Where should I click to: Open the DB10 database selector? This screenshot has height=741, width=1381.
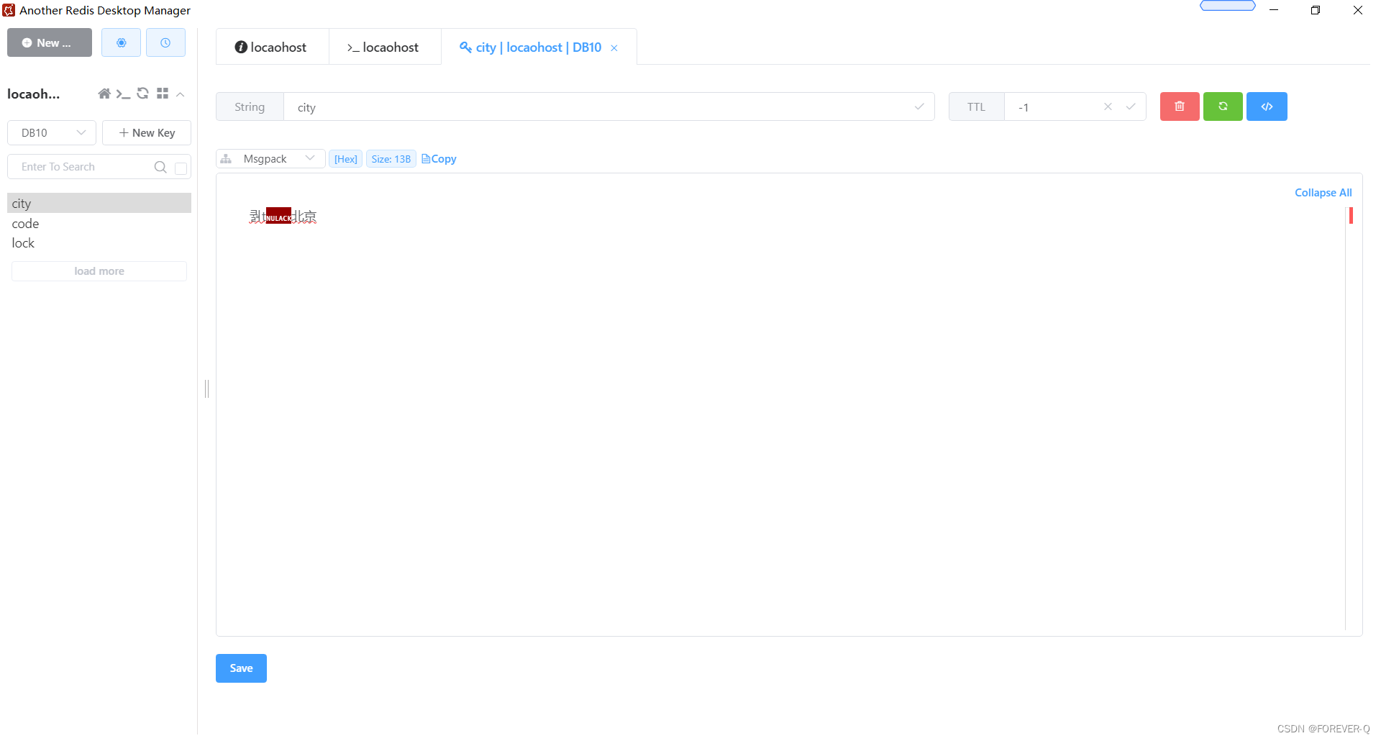51,132
